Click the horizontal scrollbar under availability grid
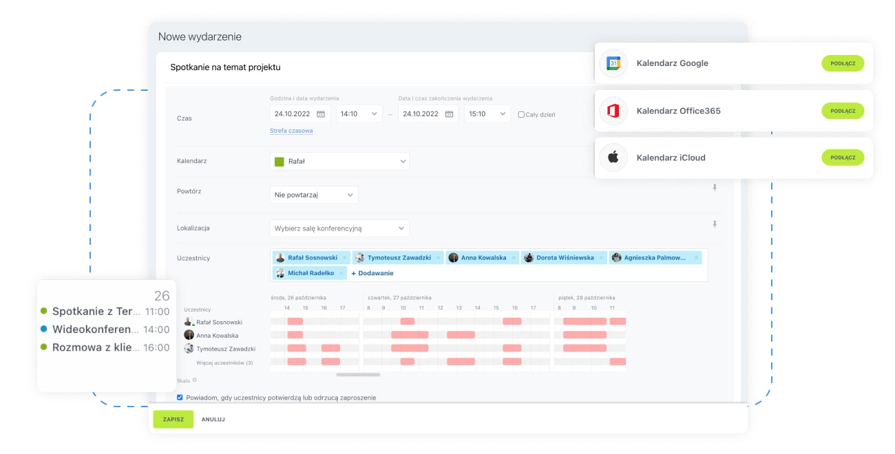The width and height of the screenshot is (895, 454). (358, 375)
